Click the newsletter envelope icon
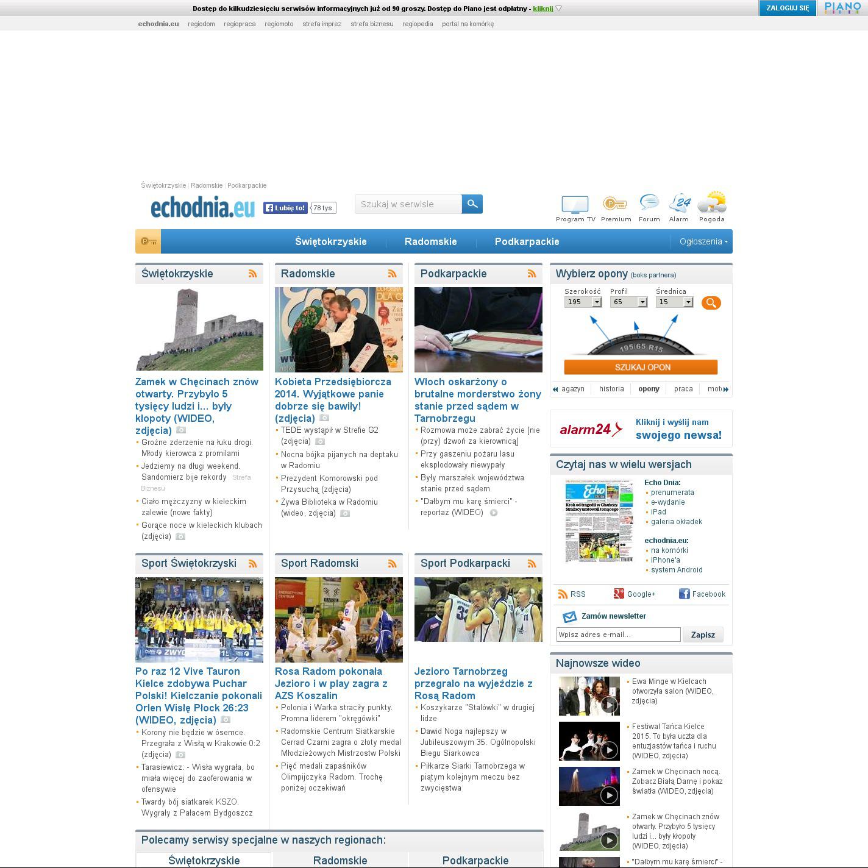Viewport: 868px width, 868px height. click(x=569, y=617)
